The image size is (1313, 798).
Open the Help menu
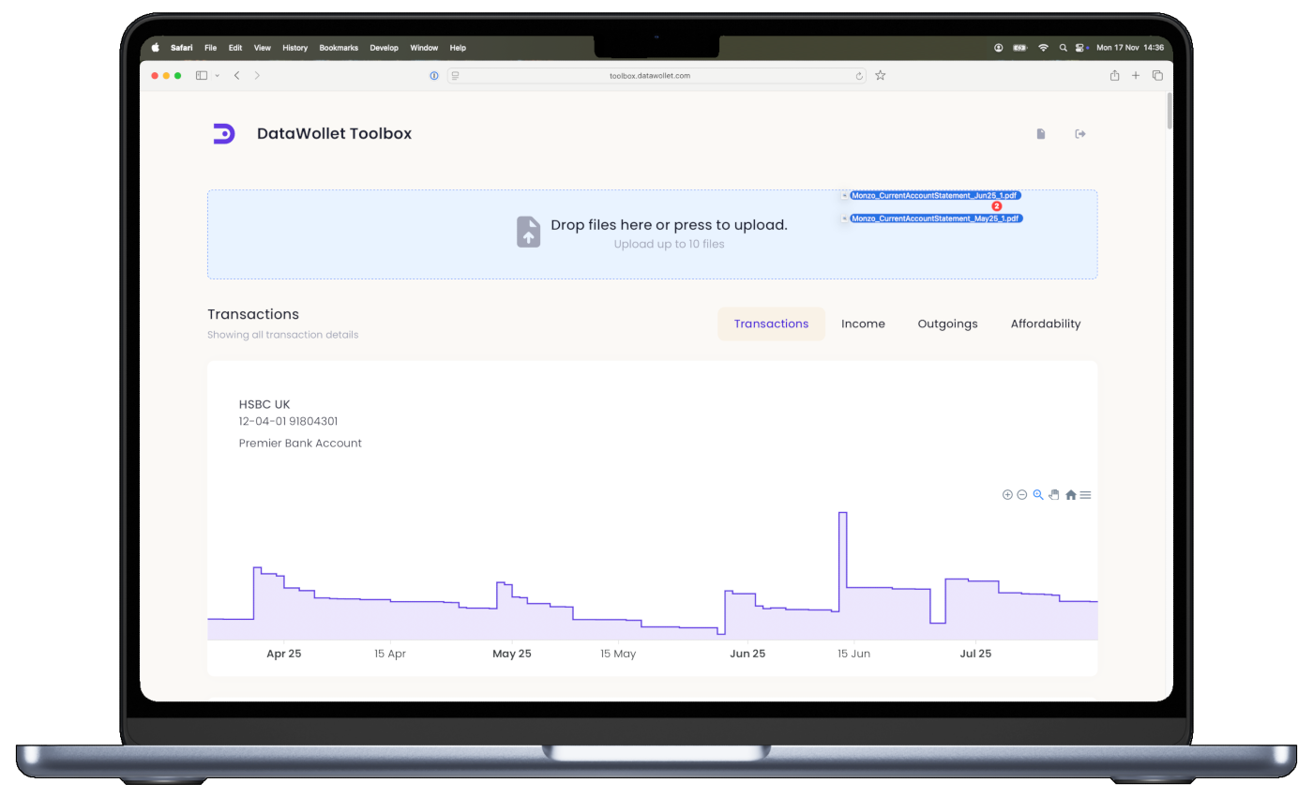[x=458, y=48]
